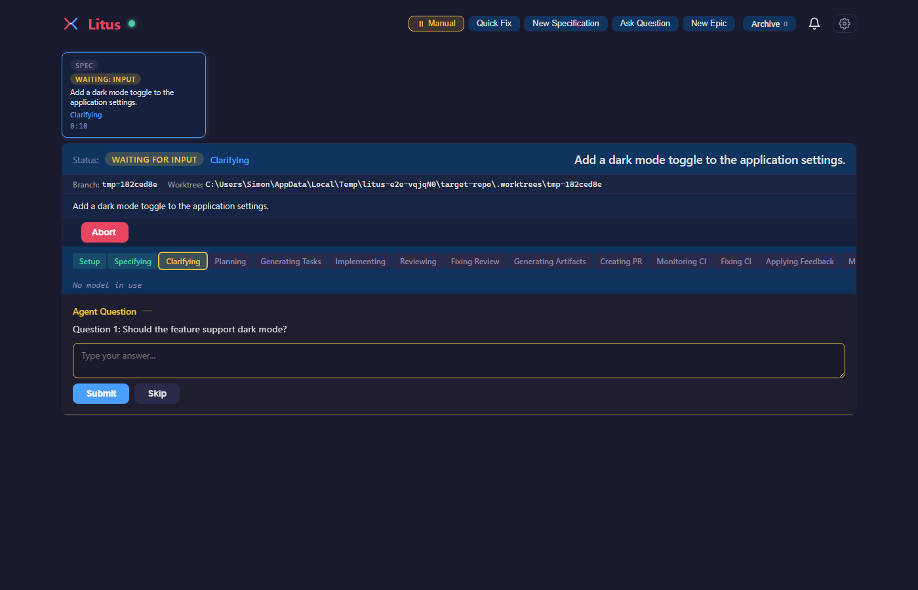Select the Generating Tasks stage tab
Screen dimensions: 918x590
[x=290, y=261]
